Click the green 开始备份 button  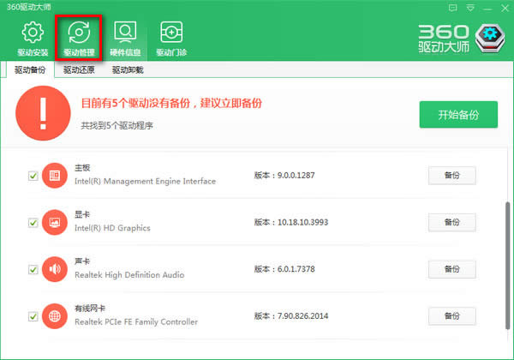458,114
